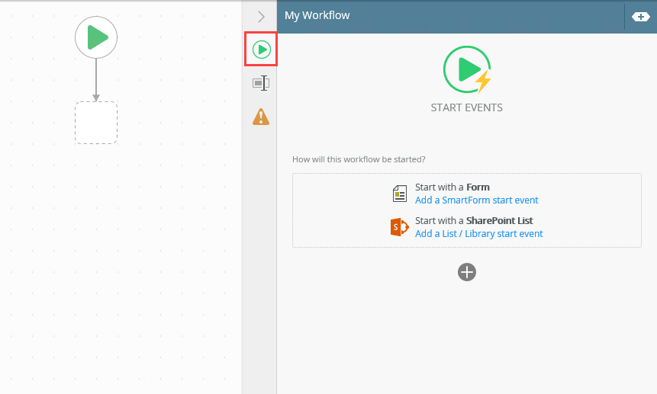
Task: Open the Properties tab icon
Action: 261,83
